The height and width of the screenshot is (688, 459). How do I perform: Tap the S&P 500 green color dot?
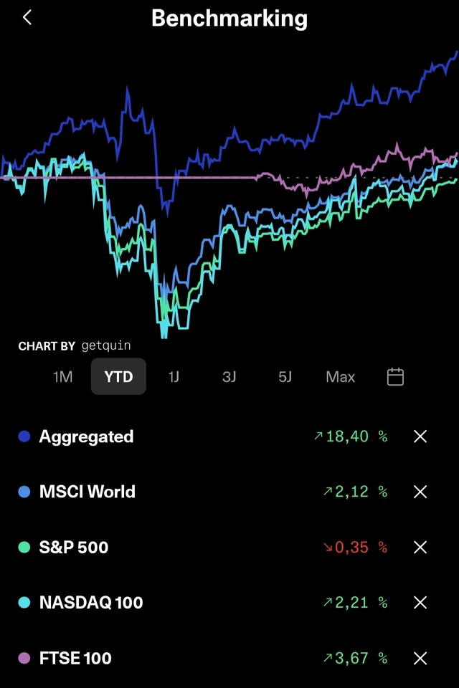click(24, 548)
